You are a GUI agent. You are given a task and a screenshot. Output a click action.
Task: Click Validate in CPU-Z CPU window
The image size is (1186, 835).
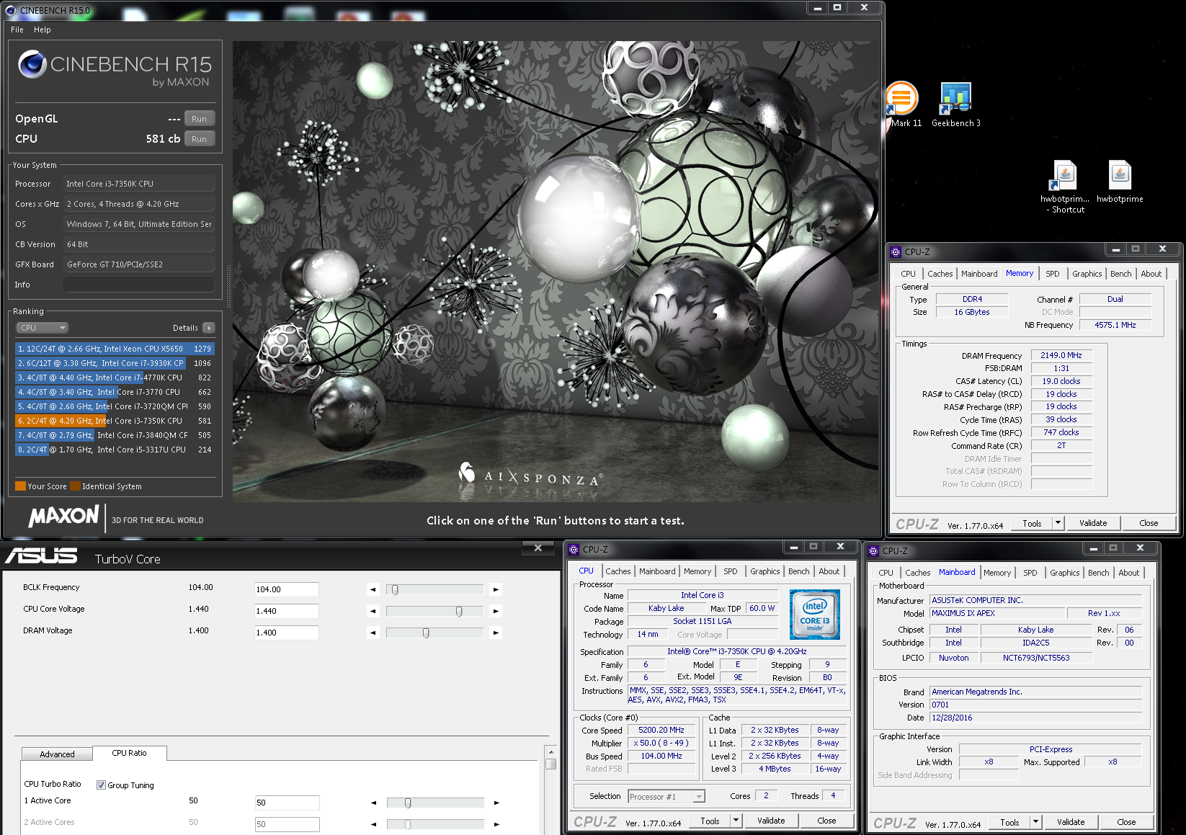pyautogui.click(x=771, y=821)
